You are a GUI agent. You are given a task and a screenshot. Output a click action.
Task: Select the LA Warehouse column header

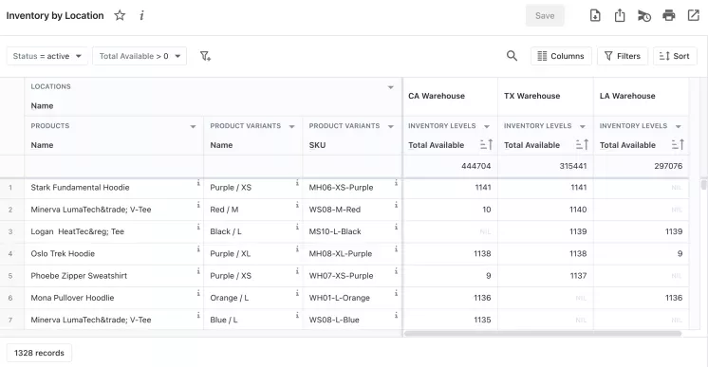pos(642,96)
